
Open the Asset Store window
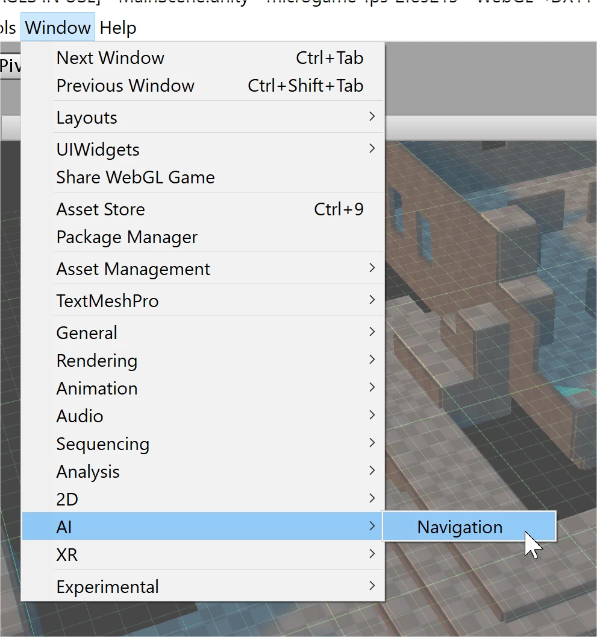pos(203,209)
